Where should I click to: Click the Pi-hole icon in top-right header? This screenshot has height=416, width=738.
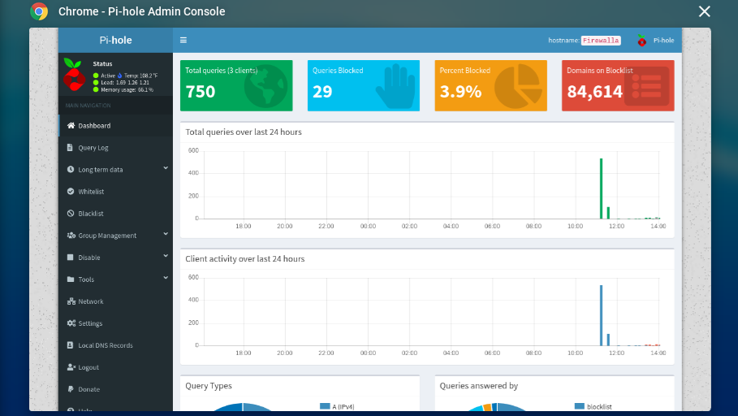[641, 41]
